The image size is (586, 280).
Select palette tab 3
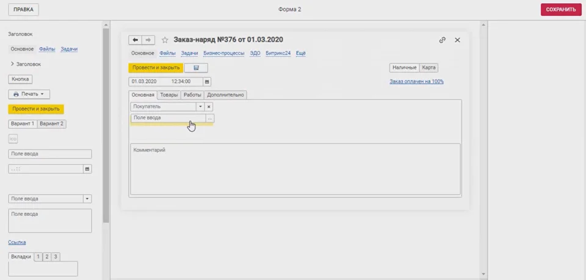point(56,256)
